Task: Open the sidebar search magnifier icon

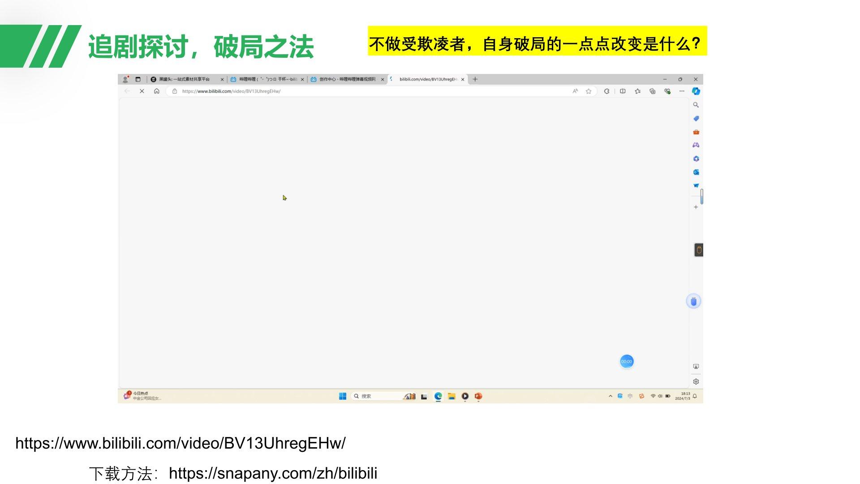Action: (696, 105)
